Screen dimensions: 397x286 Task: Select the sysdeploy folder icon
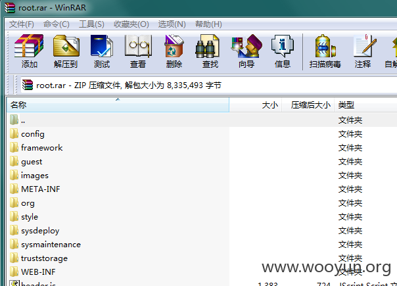tap(14, 230)
